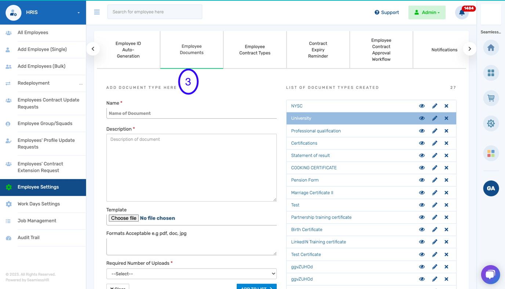
Task: Click the Home icon in right sidebar
Action: click(x=491, y=48)
